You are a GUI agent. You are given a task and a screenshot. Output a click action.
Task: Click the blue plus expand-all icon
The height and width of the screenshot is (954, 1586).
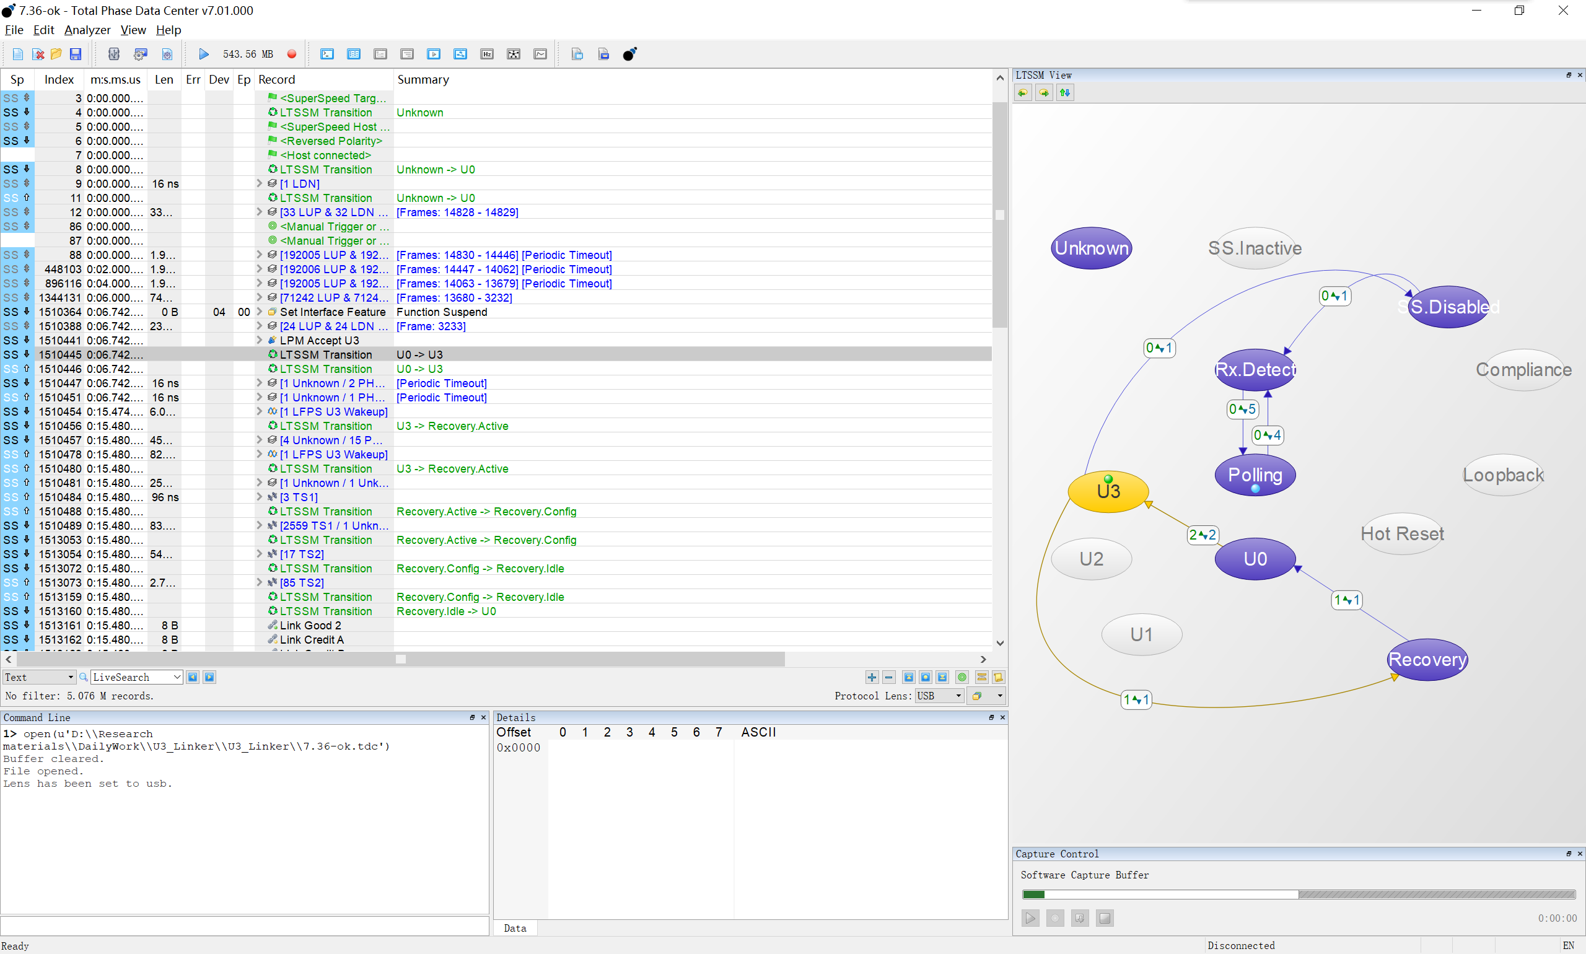(x=872, y=677)
